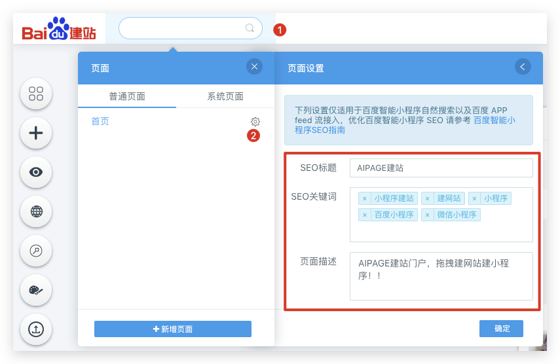The width and height of the screenshot is (560, 364).
Task: Click the magnifier icon in search box
Action: point(250,28)
